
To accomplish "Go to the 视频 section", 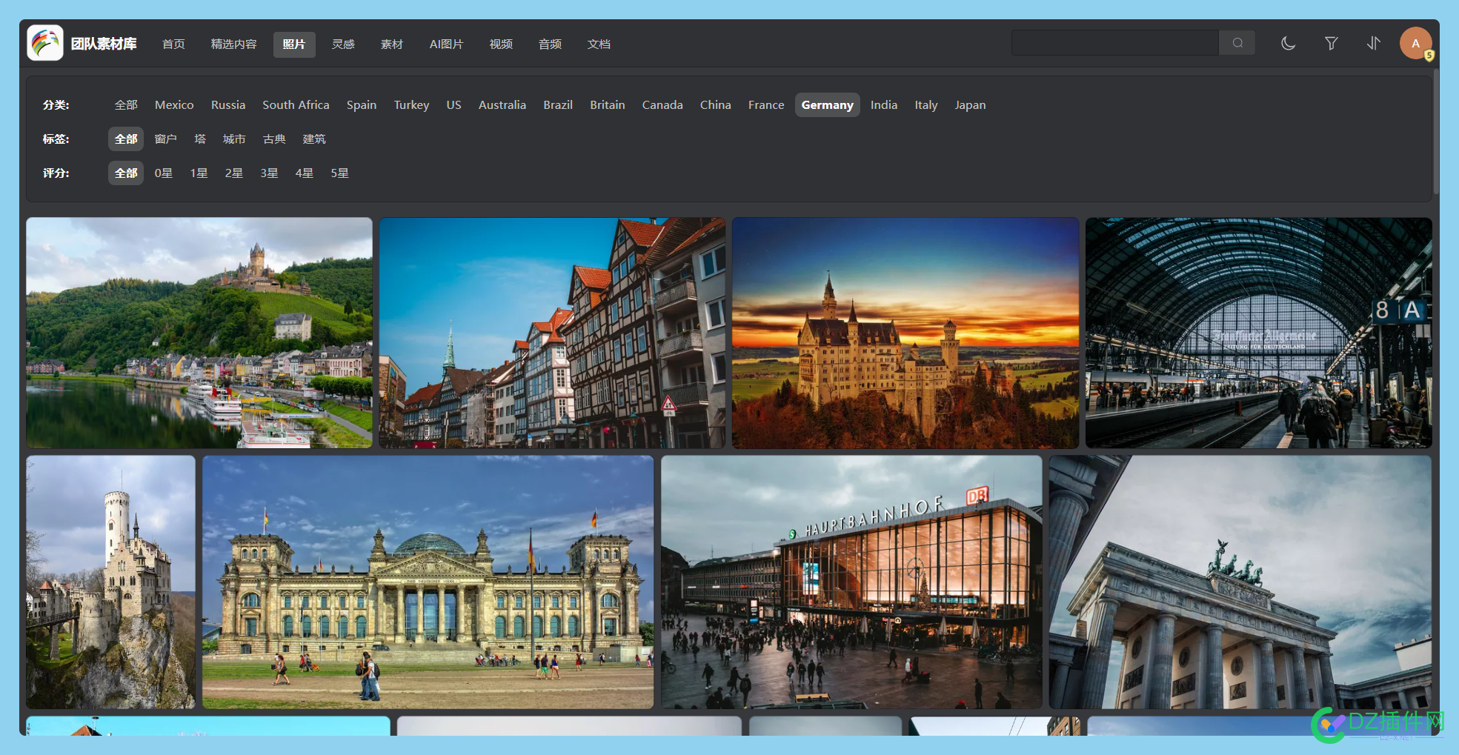I will 501,44.
